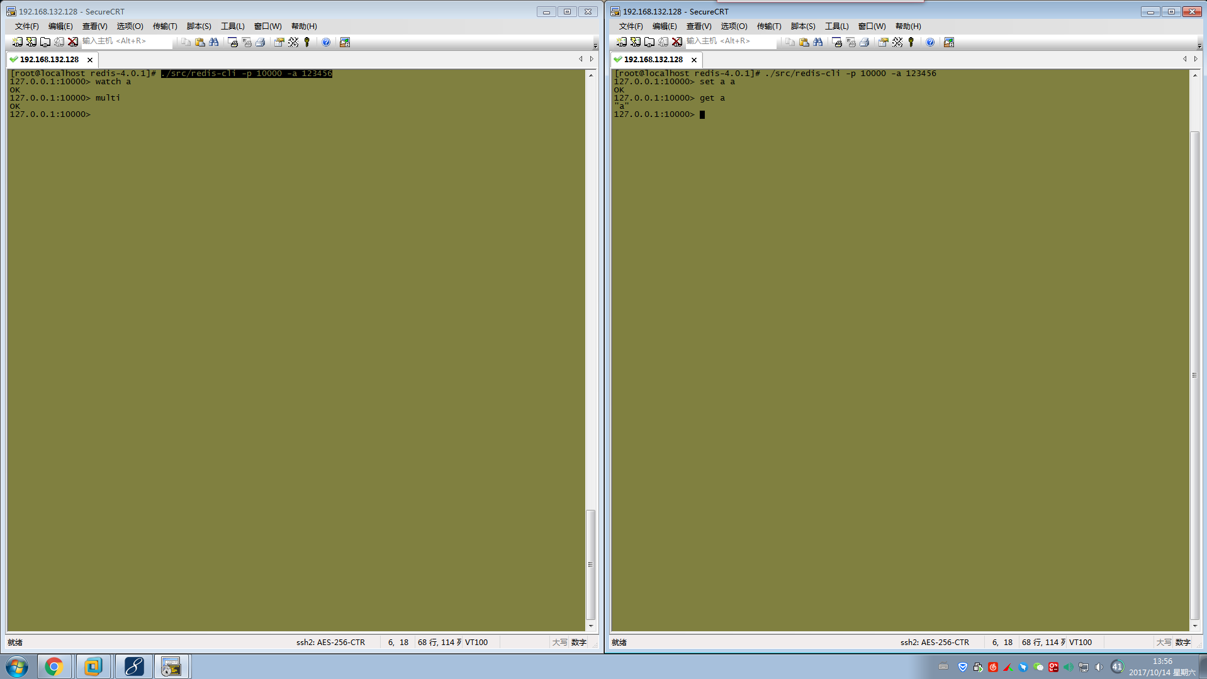Click Find binoculars icon in right window
Screen dimensions: 1207x679
click(x=818, y=42)
